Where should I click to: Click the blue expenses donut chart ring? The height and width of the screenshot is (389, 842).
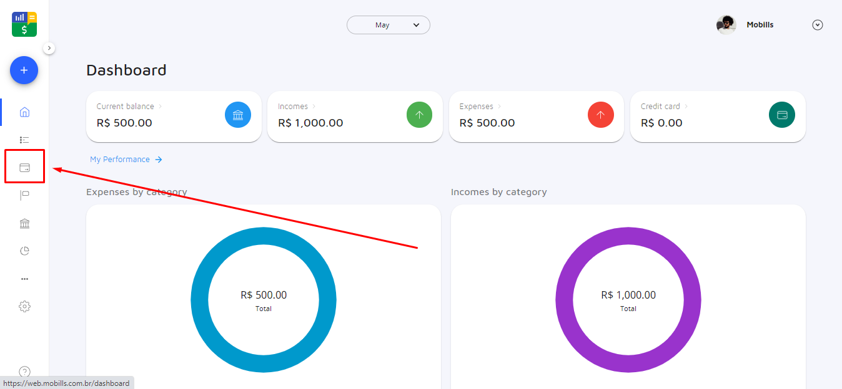(200, 299)
